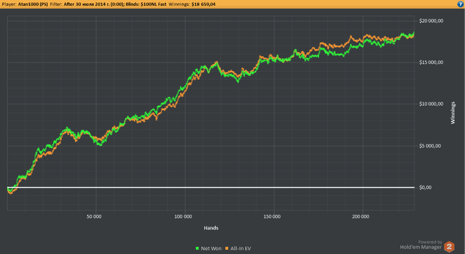Click the $15 000,00 axis label
This screenshot has height=254, width=465.
(x=431, y=63)
